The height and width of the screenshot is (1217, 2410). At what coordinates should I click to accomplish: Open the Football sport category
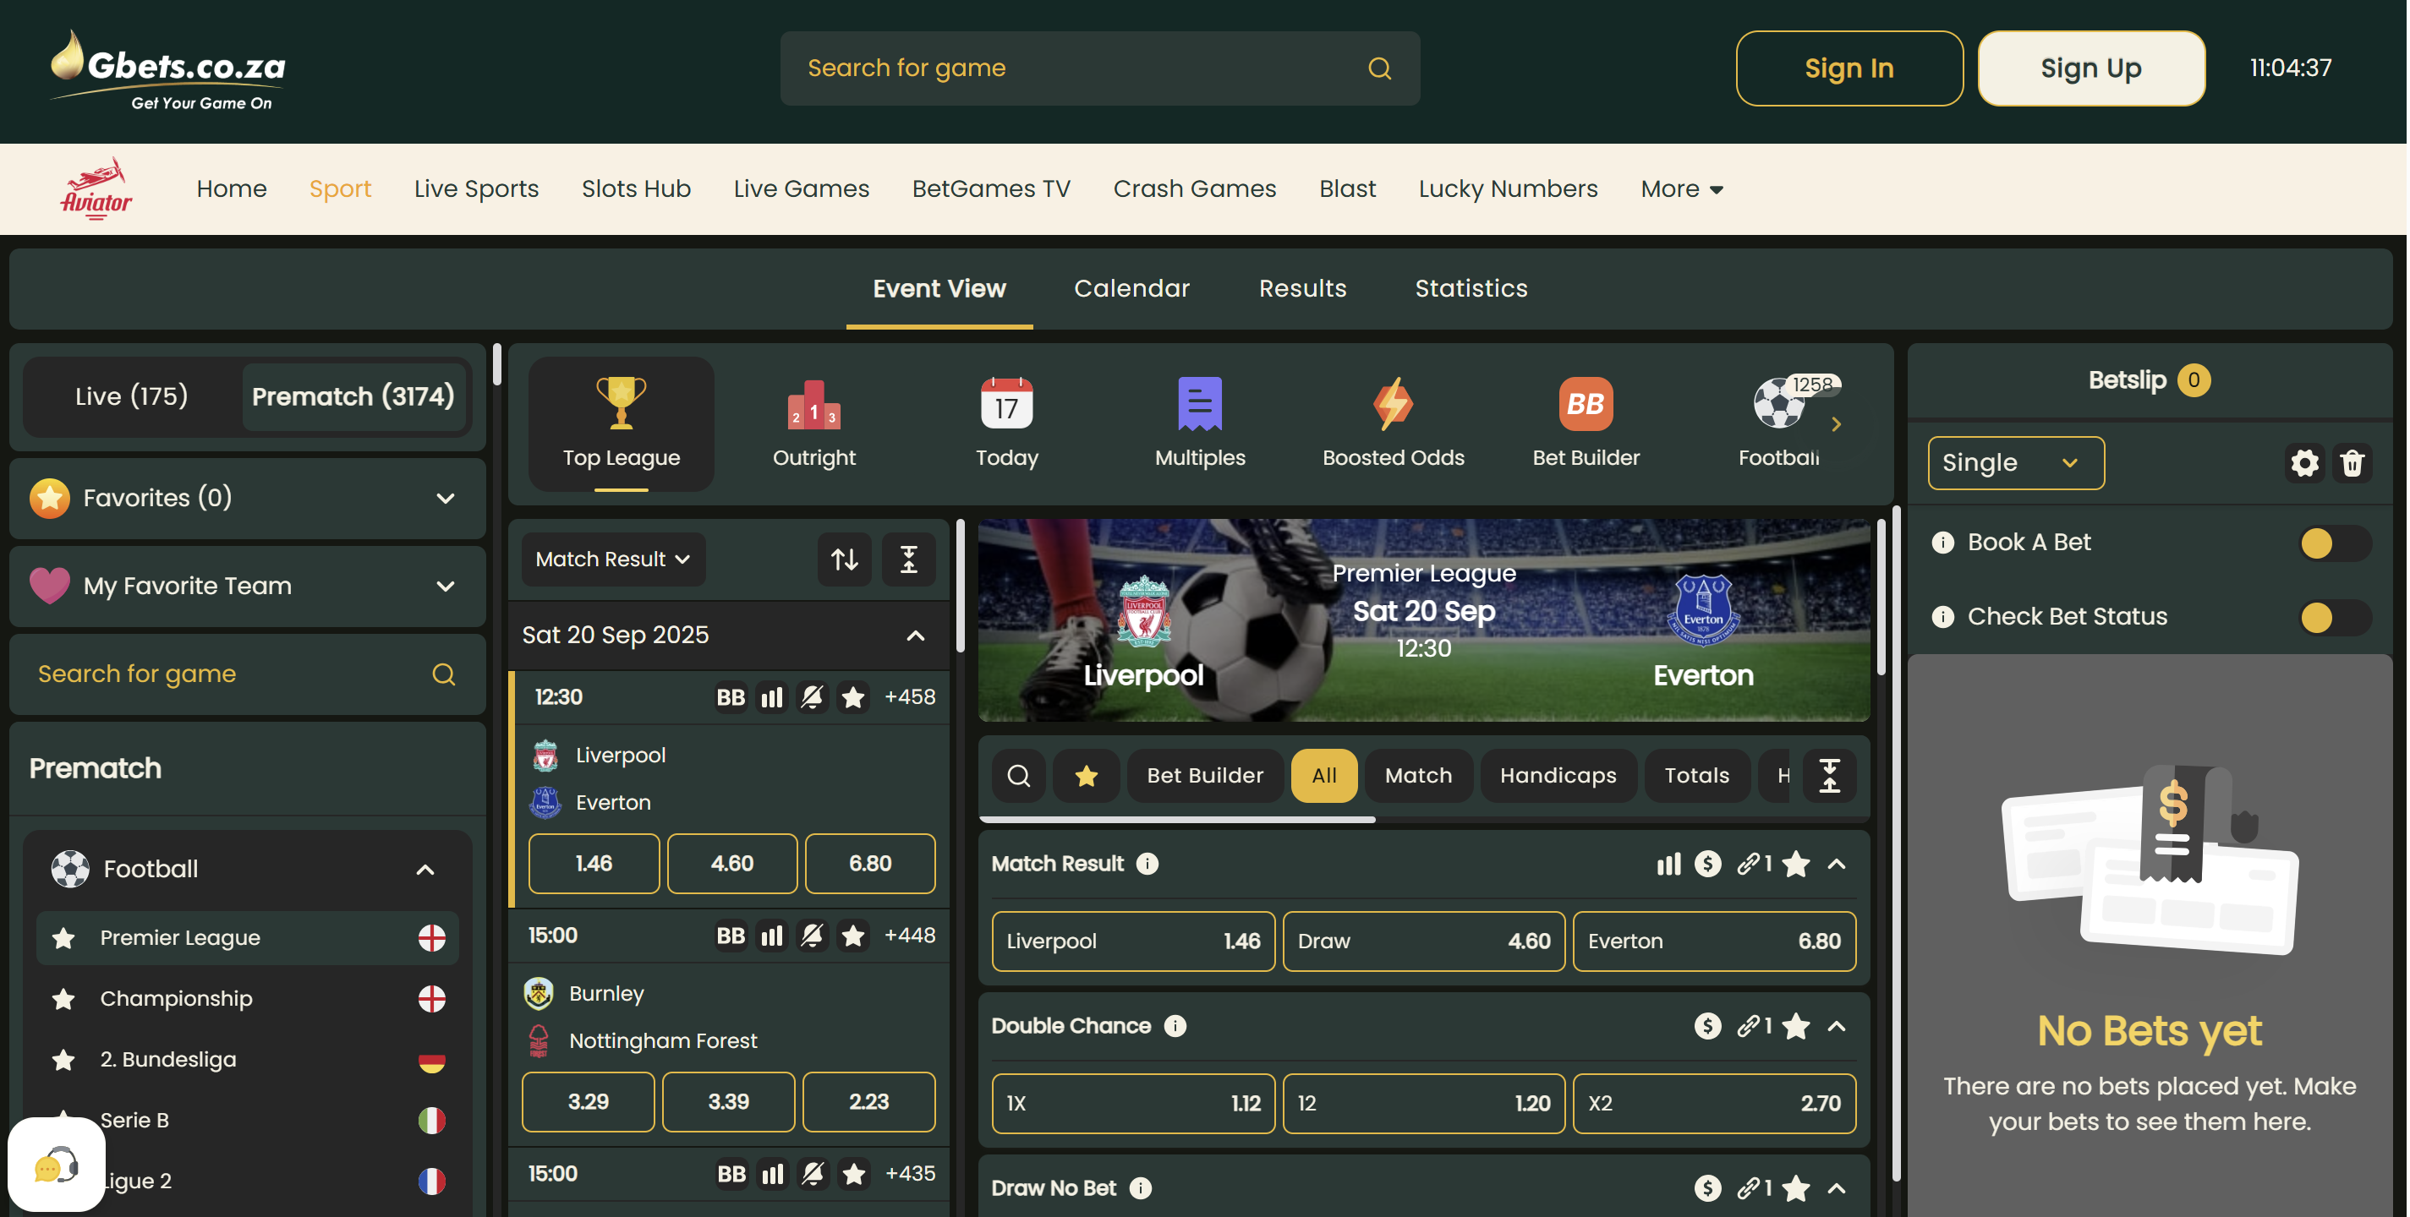coord(1778,423)
